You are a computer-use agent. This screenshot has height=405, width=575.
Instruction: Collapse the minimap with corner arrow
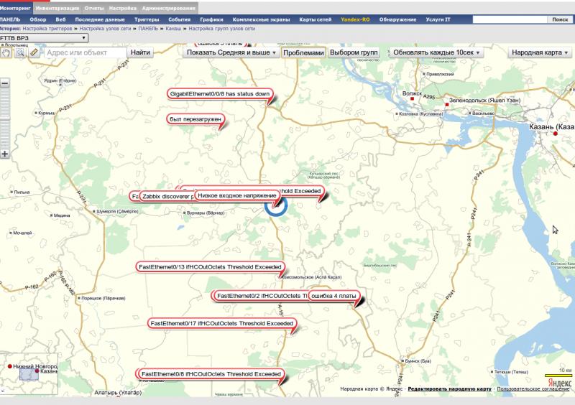3,391
